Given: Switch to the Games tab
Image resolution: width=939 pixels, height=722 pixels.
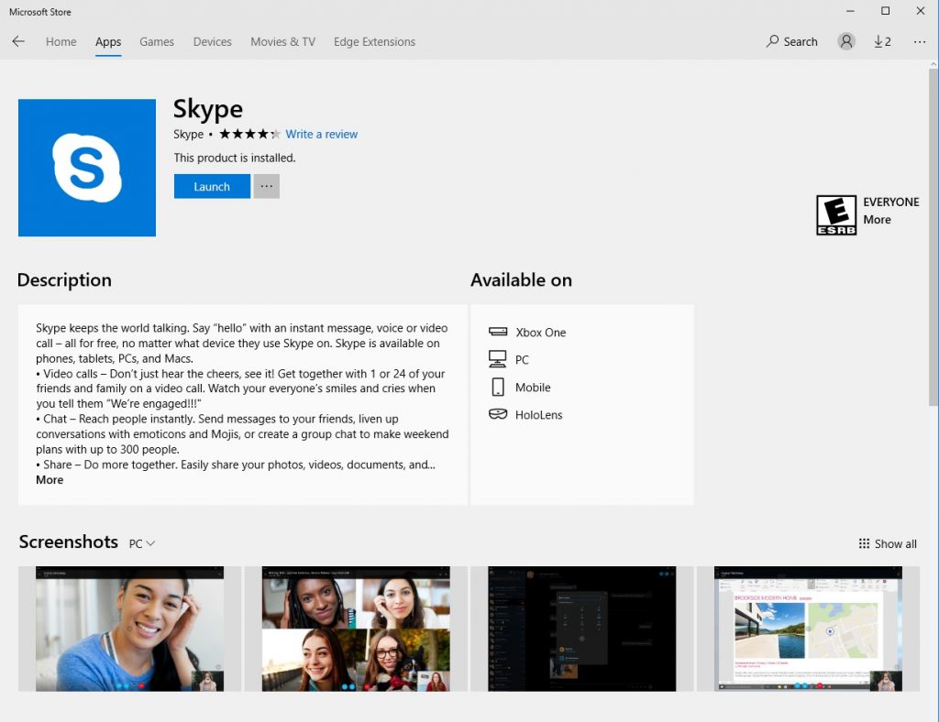Looking at the screenshot, I should pos(157,42).
